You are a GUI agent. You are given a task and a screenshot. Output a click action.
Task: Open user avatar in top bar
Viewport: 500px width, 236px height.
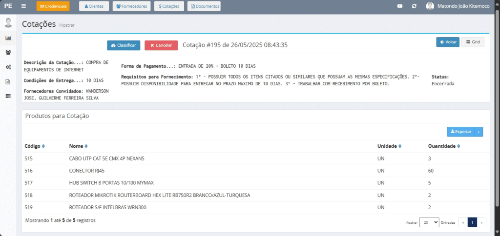(x=430, y=6)
